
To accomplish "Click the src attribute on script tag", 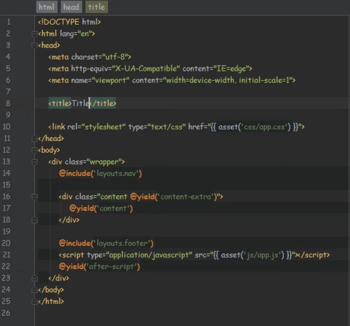I will [200, 255].
